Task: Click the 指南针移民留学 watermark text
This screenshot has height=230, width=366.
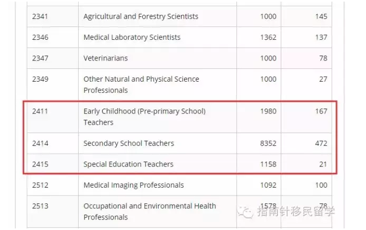Action: click(296, 211)
